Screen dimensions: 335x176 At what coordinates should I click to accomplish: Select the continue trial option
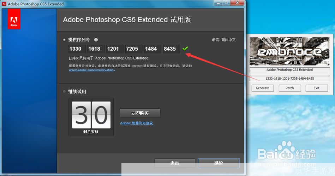64,92
